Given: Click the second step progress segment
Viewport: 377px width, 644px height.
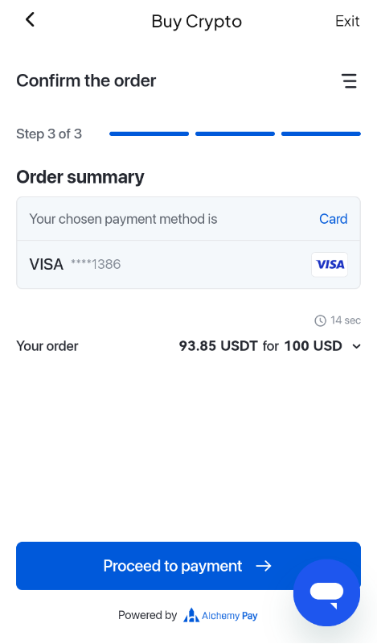Looking at the screenshot, I should 235,134.
